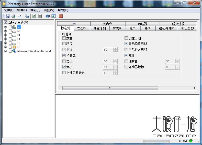Expand the E: drive tree node
The height and width of the screenshot is (145, 202).
[x=5, y=35]
